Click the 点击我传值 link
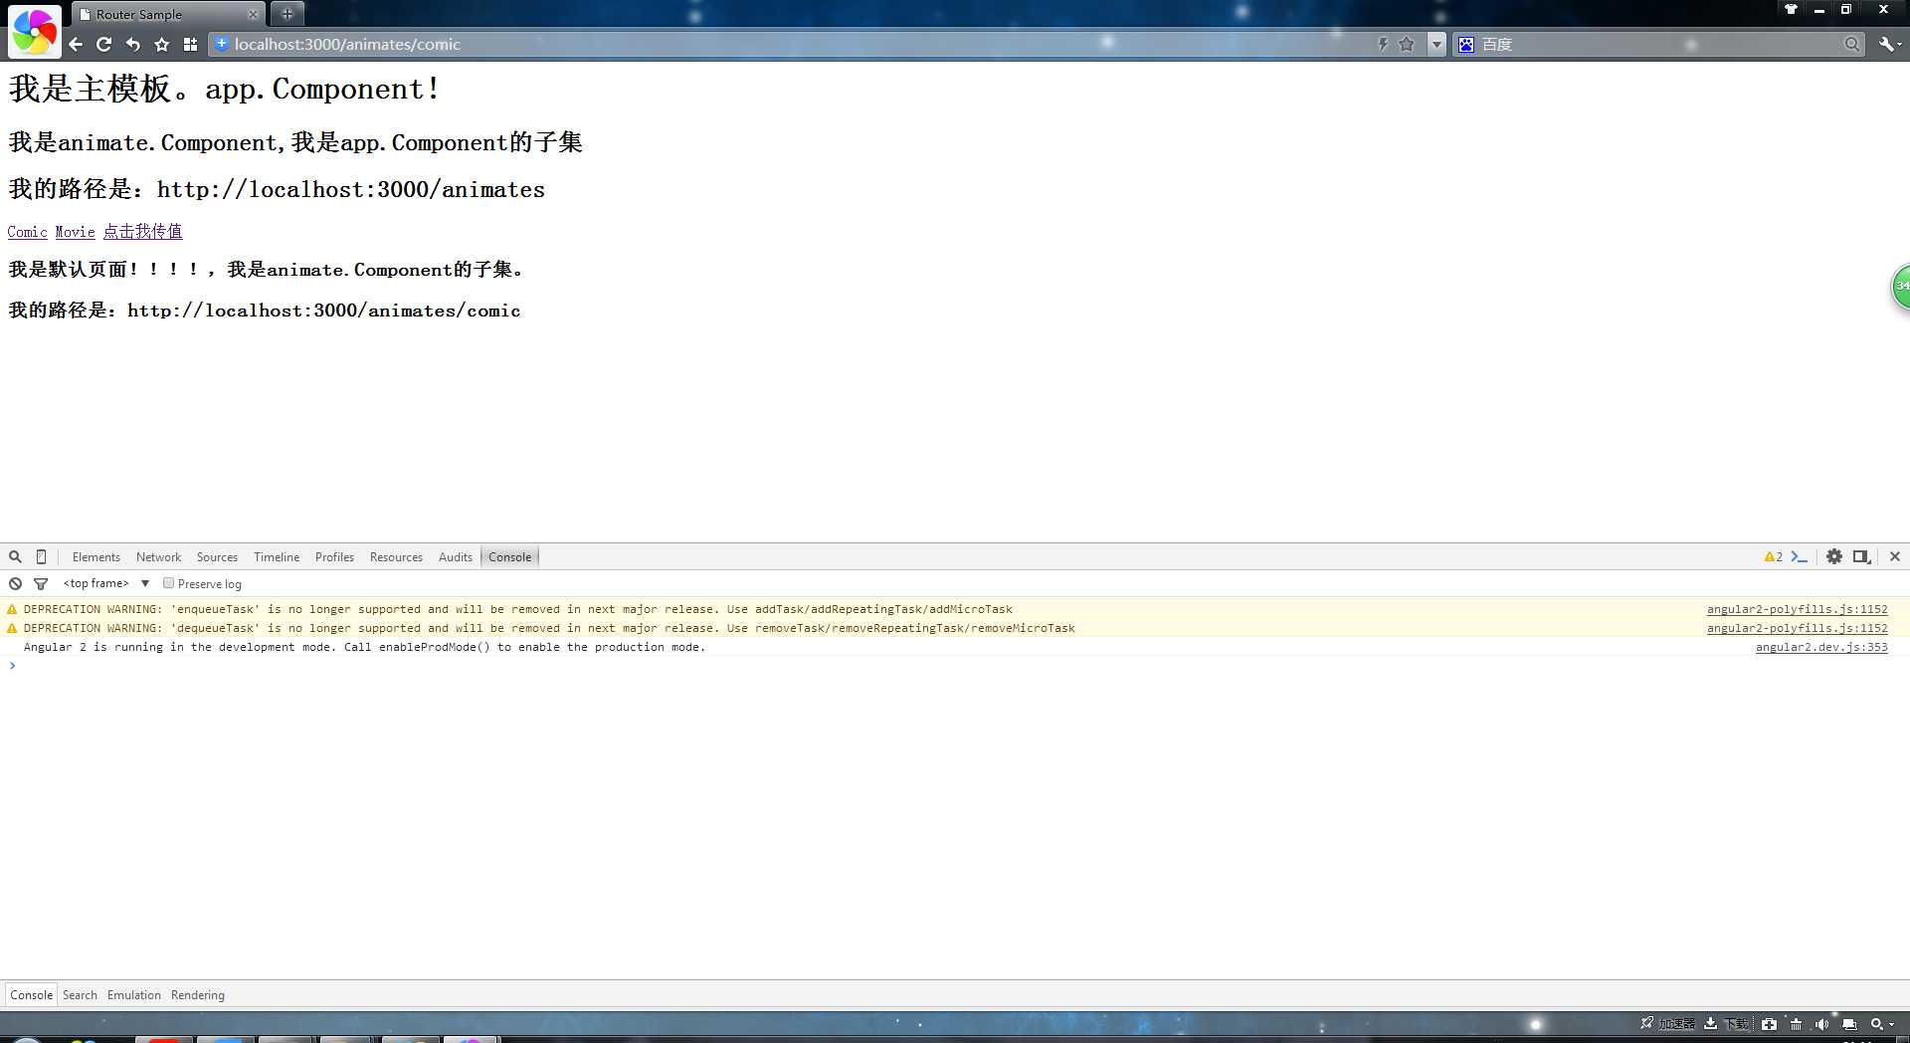Image resolution: width=1910 pixels, height=1043 pixels. [142, 232]
